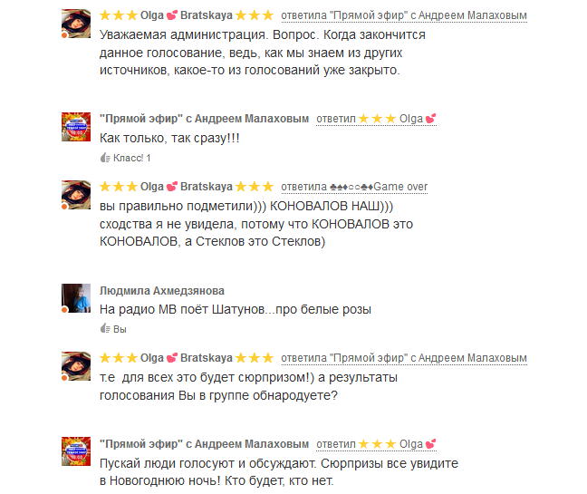Open the "Прямой эфир" group avatar replying "Как только"
The width and height of the screenshot is (587, 494).
pos(76,127)
